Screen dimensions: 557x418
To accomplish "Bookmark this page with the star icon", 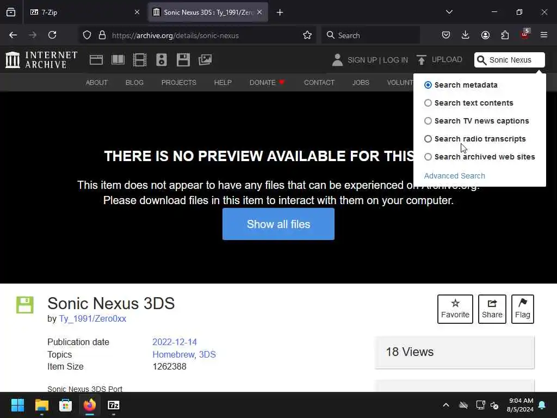I will click(307, 35).
